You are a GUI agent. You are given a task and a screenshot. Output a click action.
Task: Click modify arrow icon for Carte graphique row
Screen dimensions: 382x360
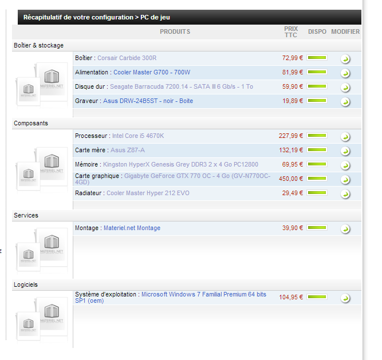[345, 180]
